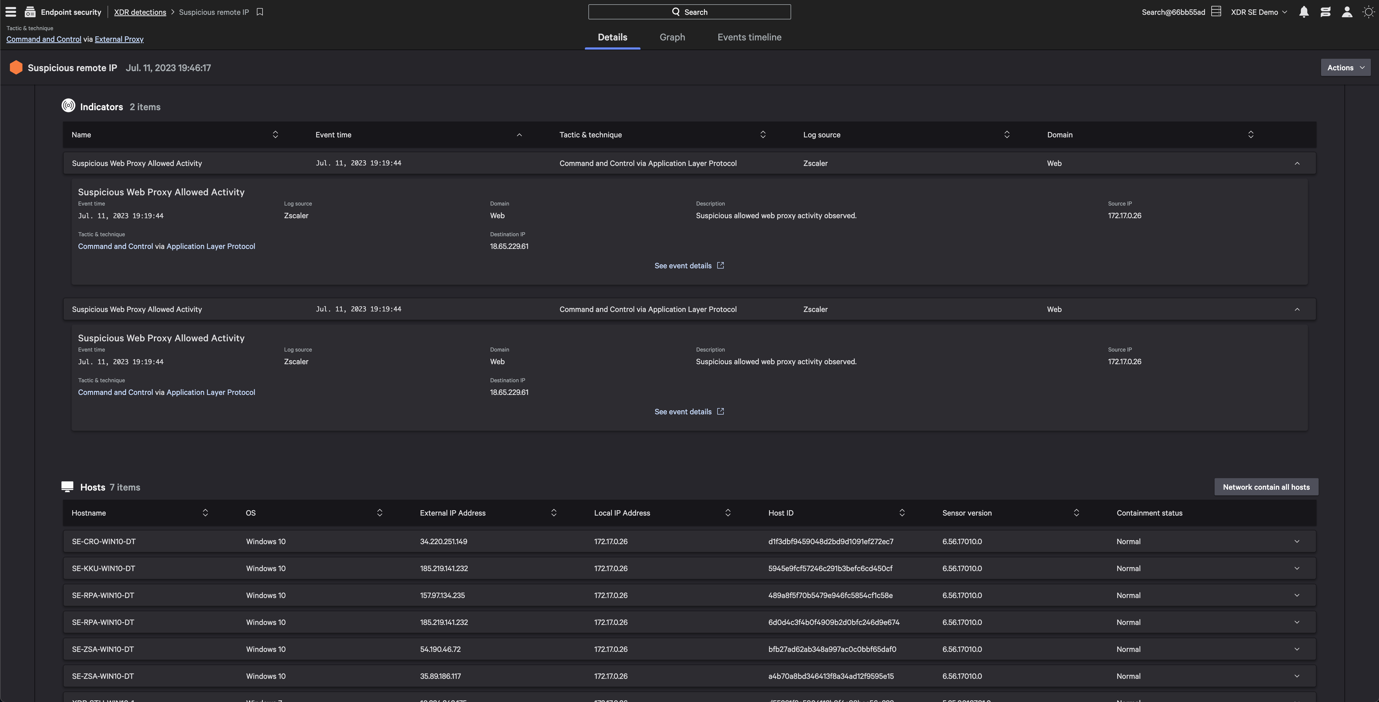
Task: Switch to the Graph tab
Action: (x=672, y=37)
